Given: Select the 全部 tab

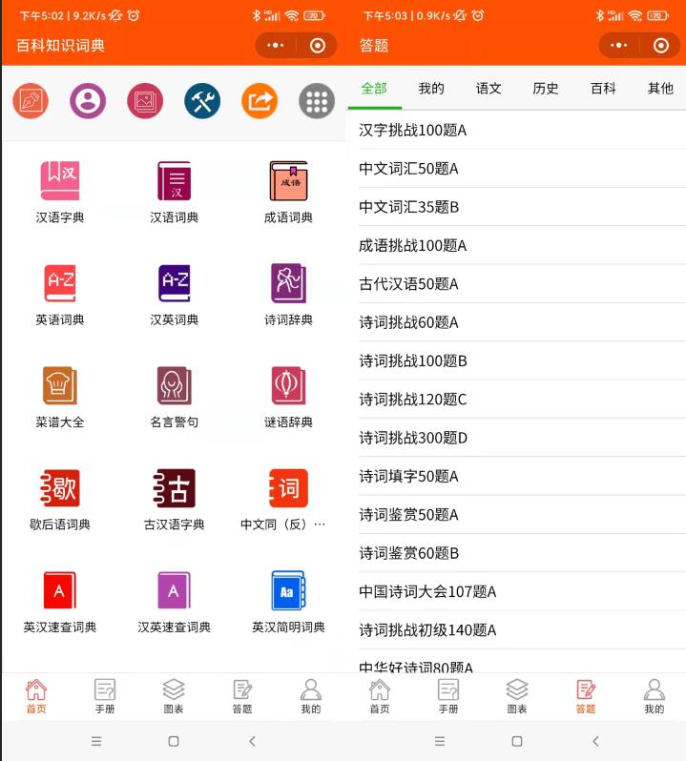Looking at the screenshot, I should [374, 89].
